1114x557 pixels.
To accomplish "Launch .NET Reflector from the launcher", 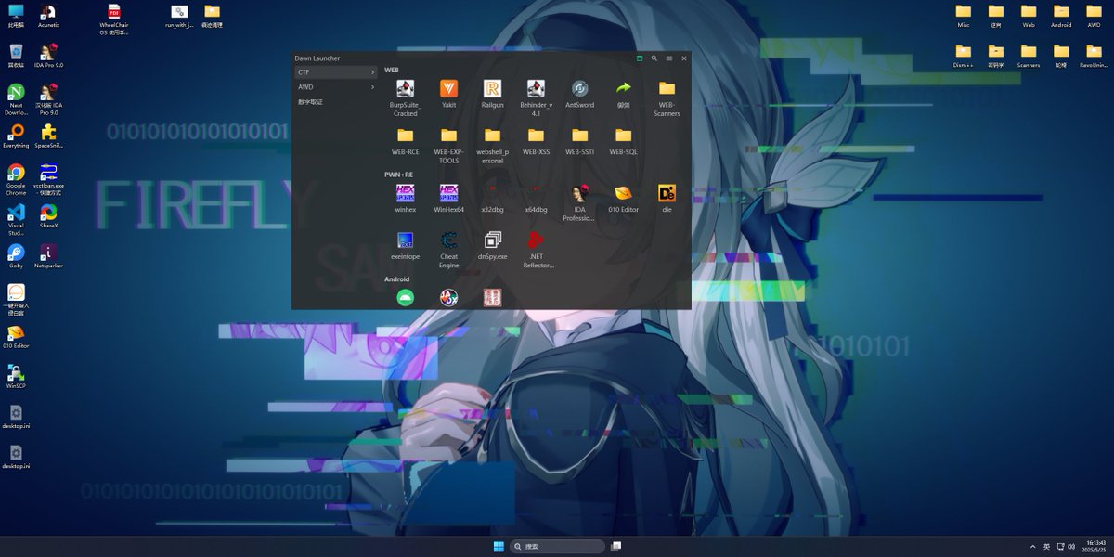I will point(536,240).
